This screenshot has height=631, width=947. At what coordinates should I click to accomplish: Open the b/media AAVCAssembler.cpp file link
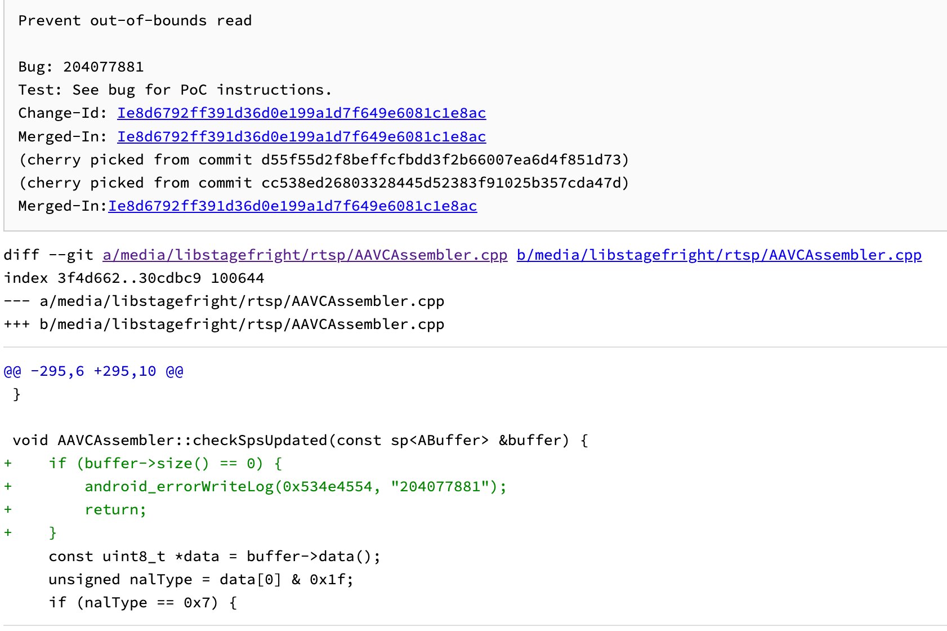718,255
